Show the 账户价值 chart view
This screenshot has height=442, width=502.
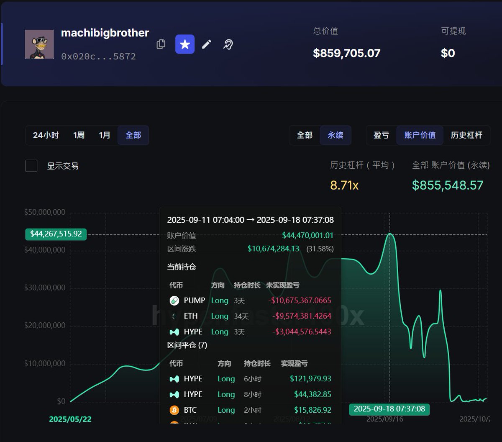tap(420, 135)
